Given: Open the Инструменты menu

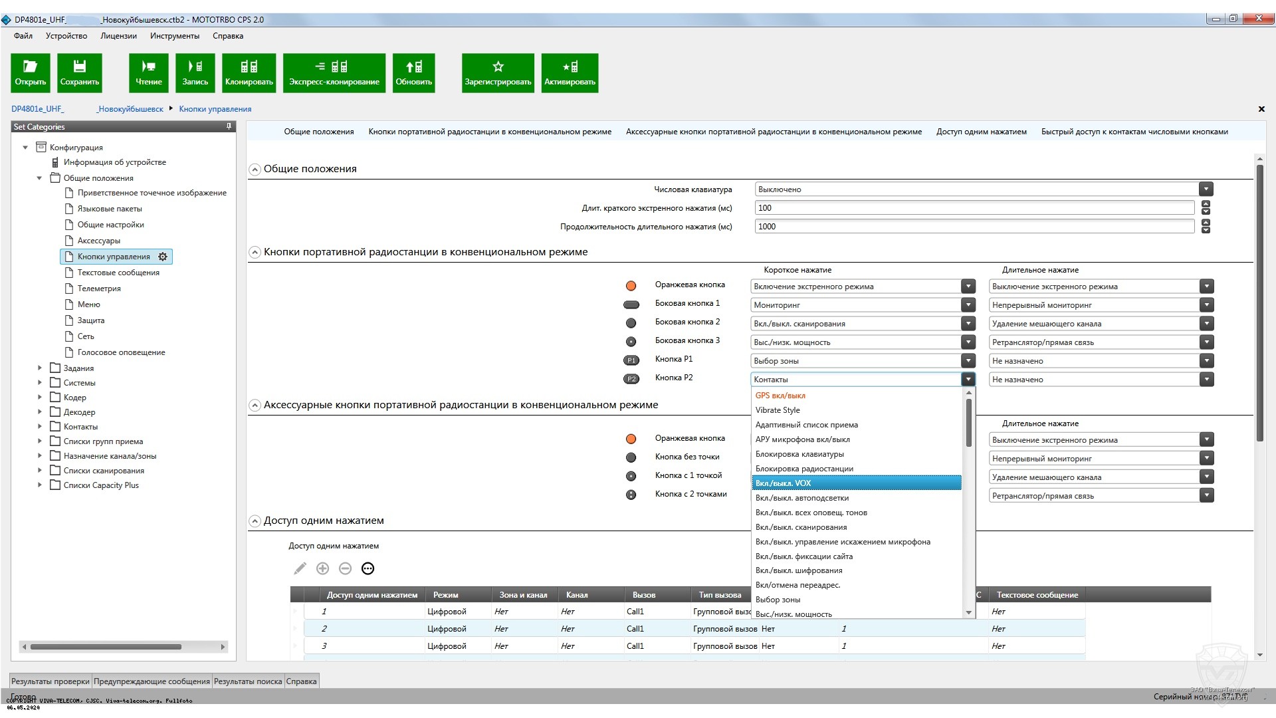Looking at the screenshot, I should tap(174, 36).
